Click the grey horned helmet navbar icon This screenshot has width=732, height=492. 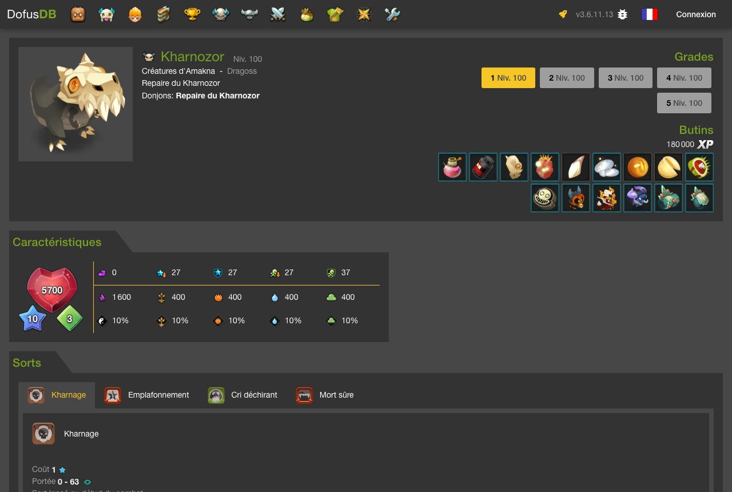(249, 14)
